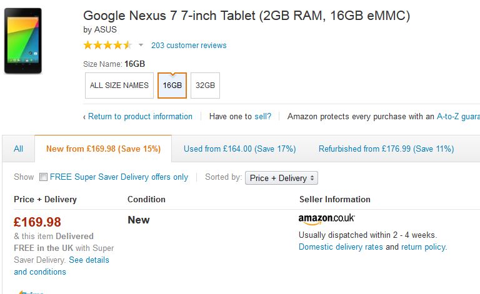Follow the sell link

[x=262, y=117]
